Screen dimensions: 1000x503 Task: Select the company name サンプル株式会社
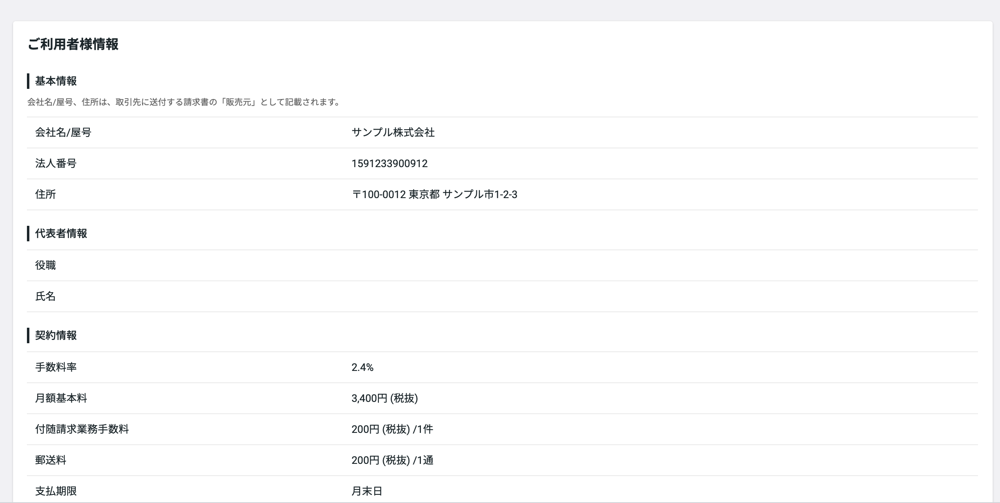click(x=393, y=132)
